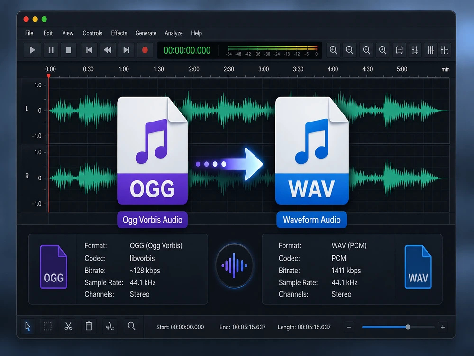Open the Generate menu

[146, 33]
